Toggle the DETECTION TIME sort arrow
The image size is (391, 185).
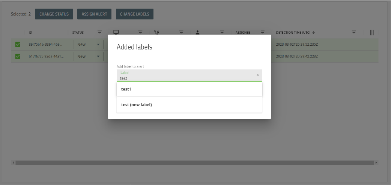(x=313, y=32)
